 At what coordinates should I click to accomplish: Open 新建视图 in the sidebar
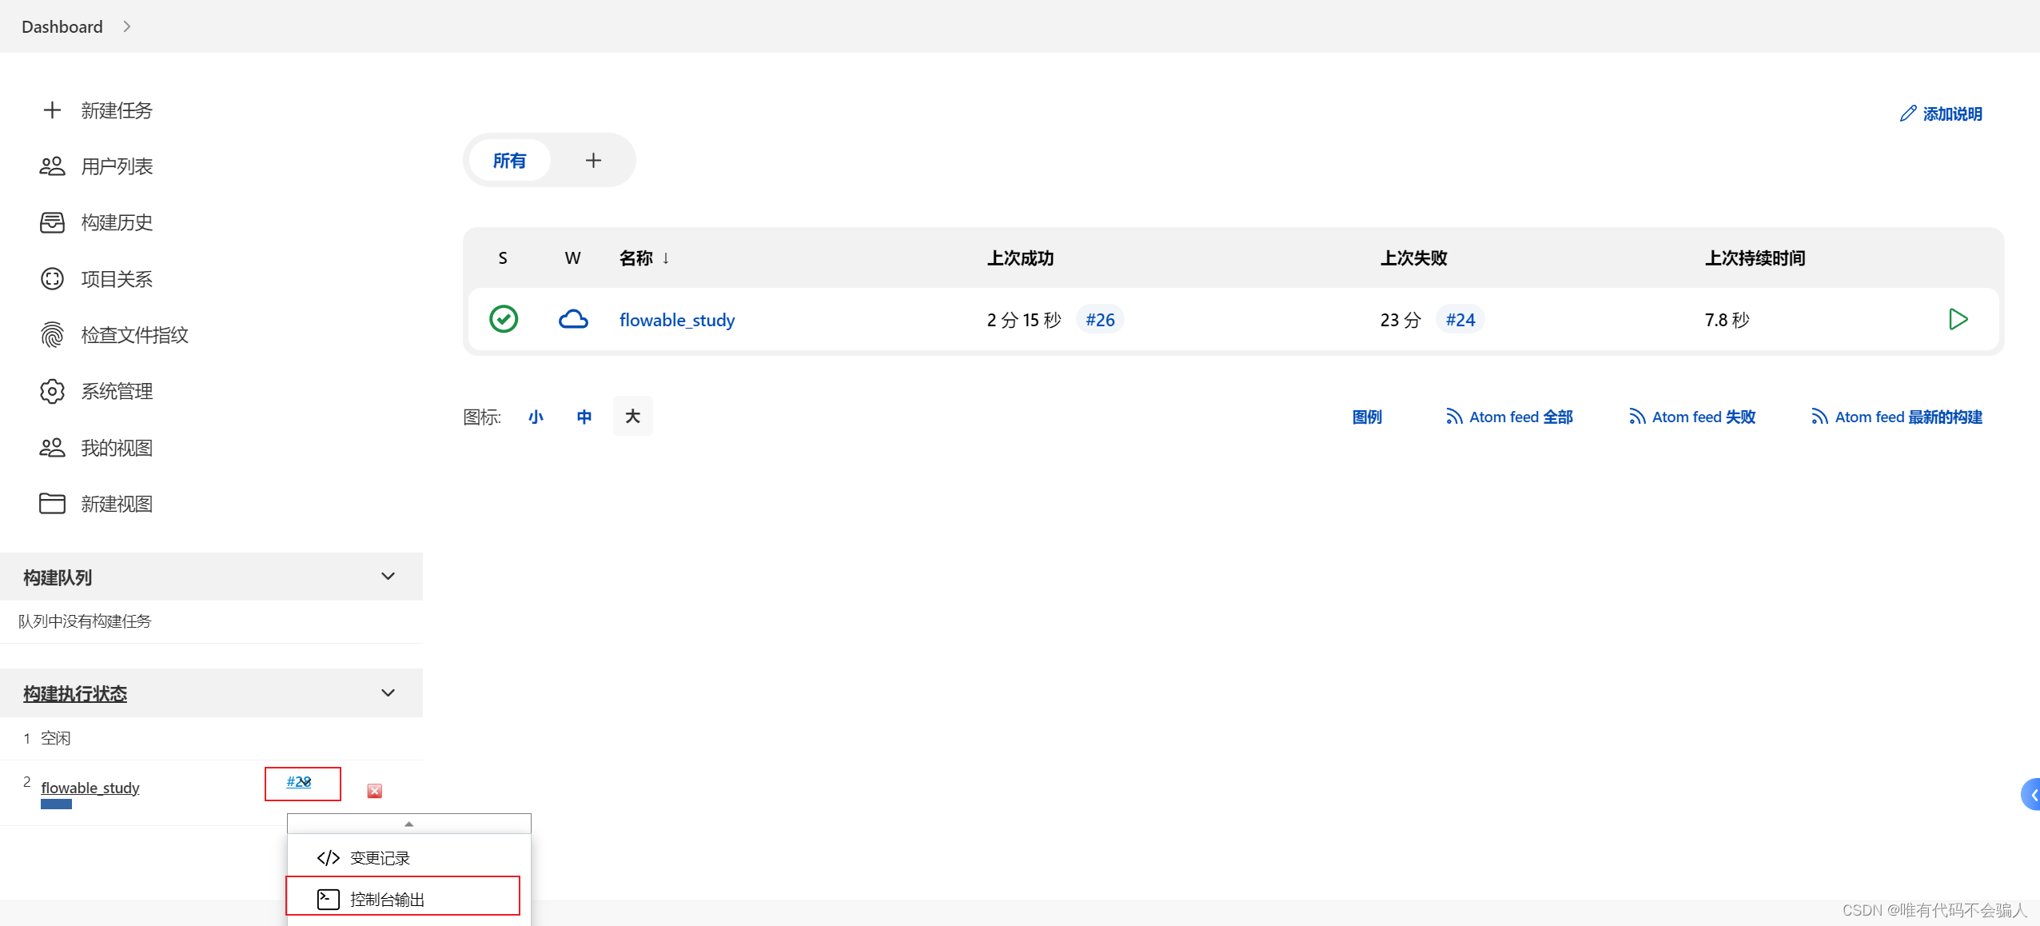point(117,504)
